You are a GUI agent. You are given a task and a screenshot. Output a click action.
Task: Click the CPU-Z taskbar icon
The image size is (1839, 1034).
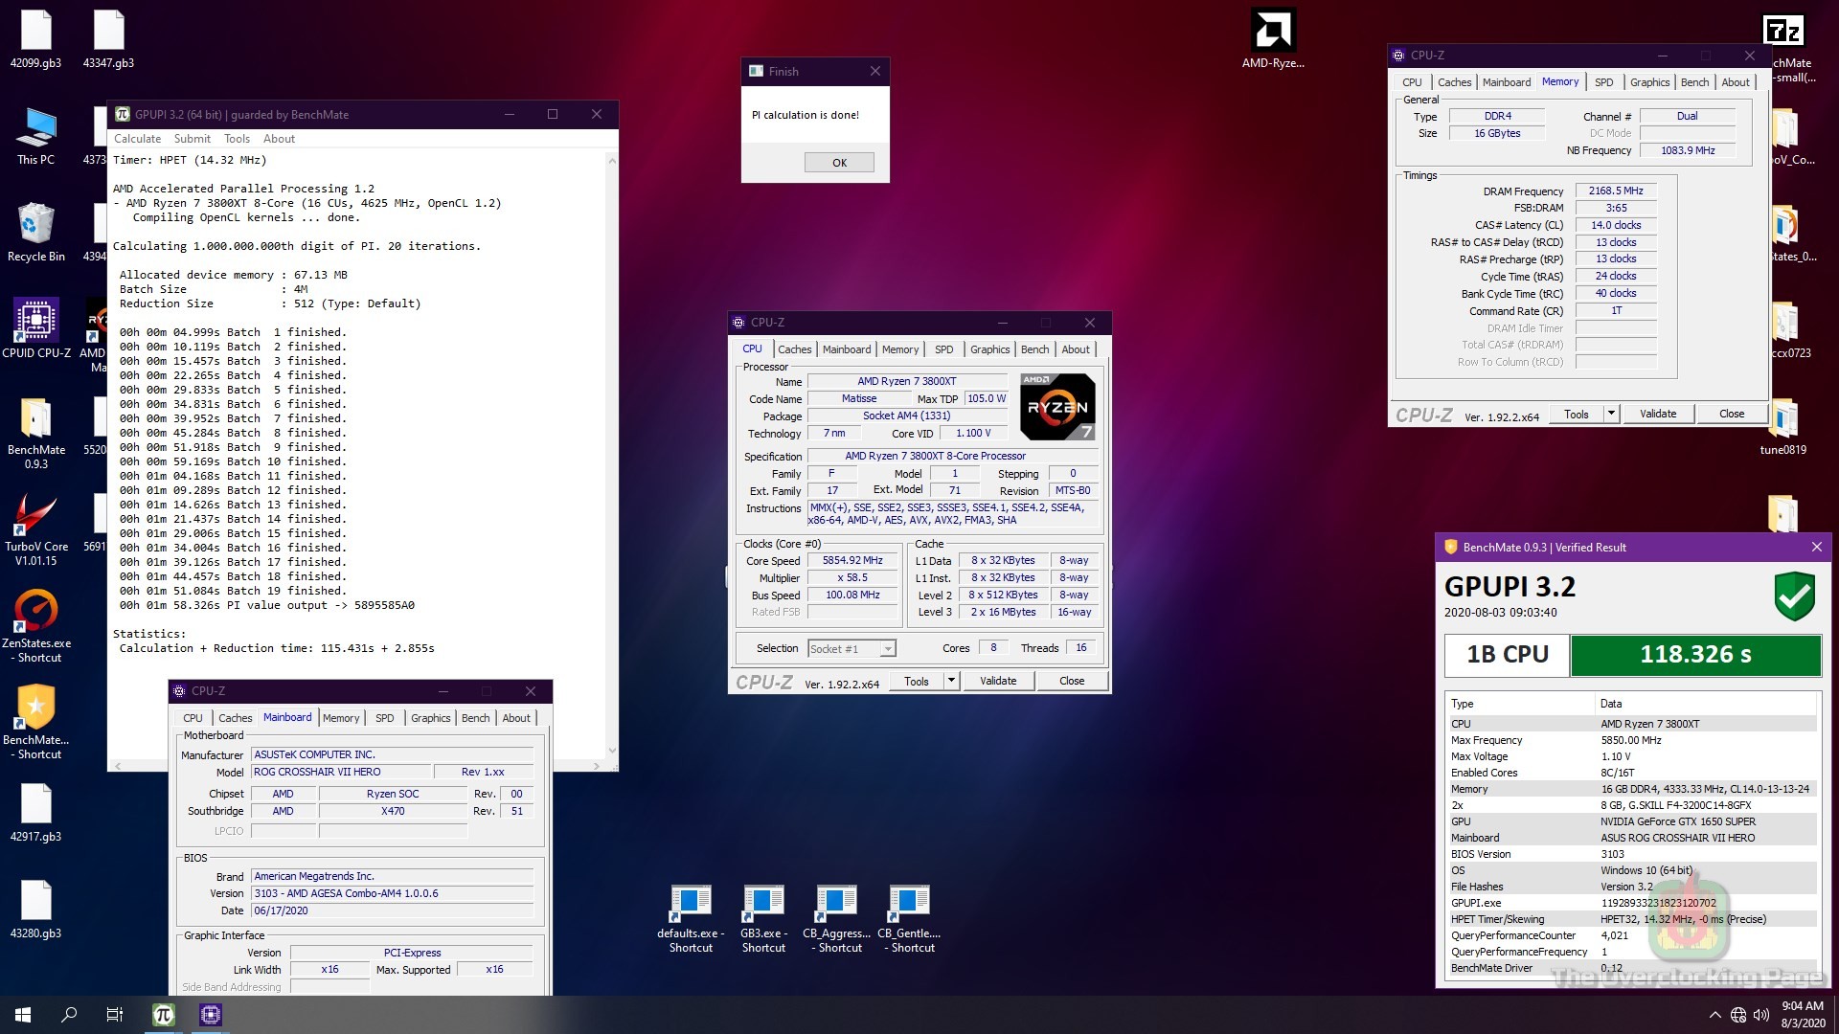click(x=211, y=1014)
